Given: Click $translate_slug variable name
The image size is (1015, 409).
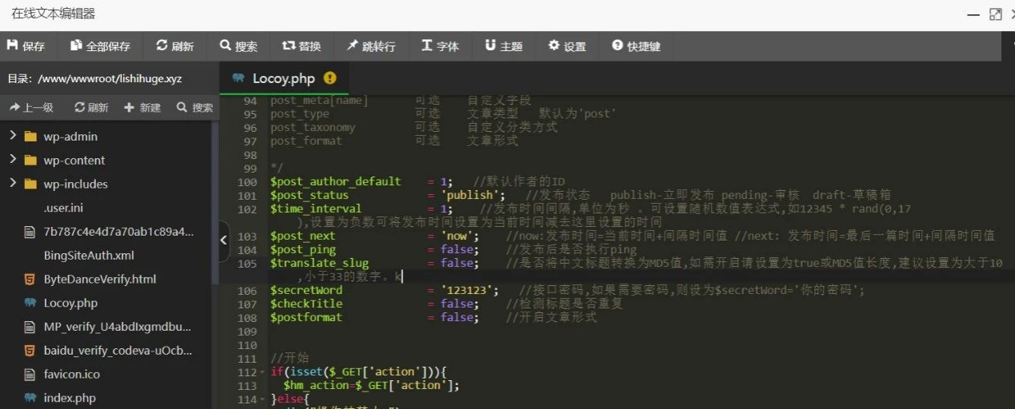Looking at the screenshot, I should (x=319, y=264).
